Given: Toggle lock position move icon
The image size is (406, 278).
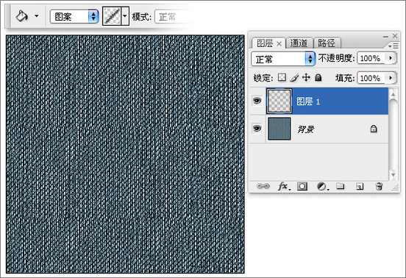Looking at the screenshot, I should [306, 77].
